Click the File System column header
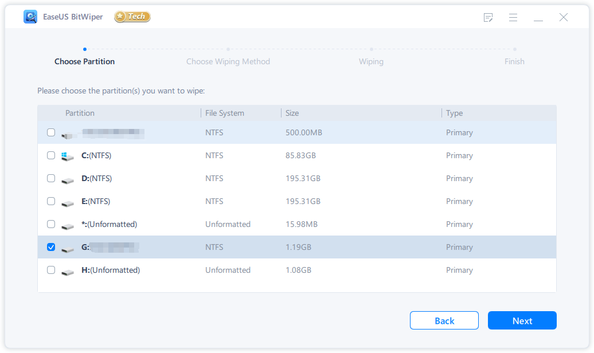594x353 pixels. click(x=224, y=113)
